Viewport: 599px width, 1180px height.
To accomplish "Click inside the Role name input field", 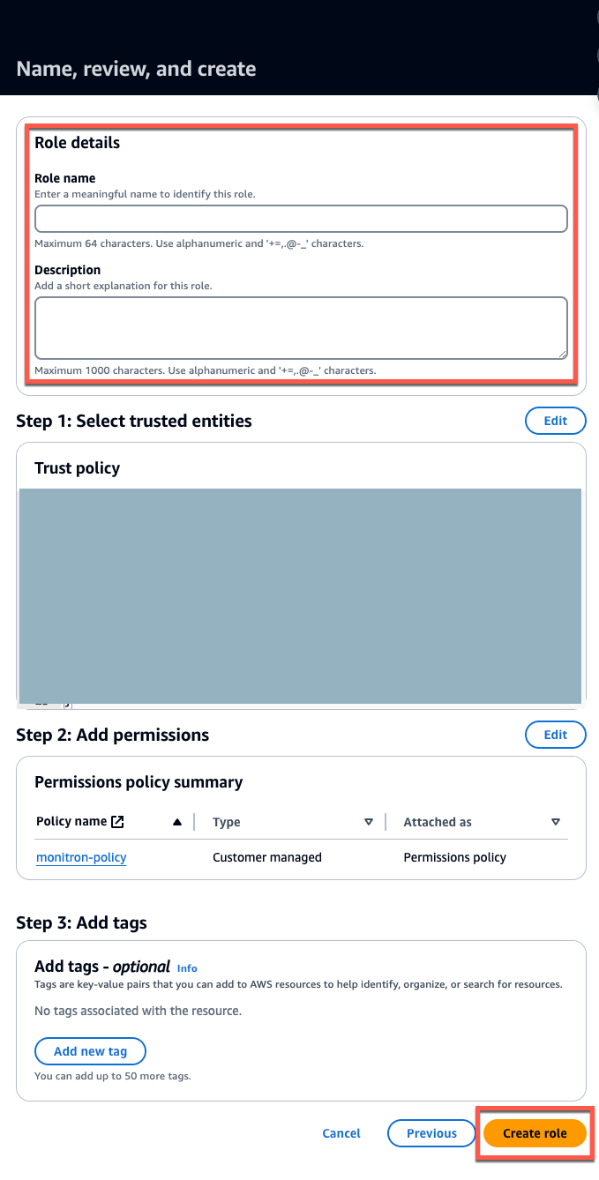I will (300, 218).
